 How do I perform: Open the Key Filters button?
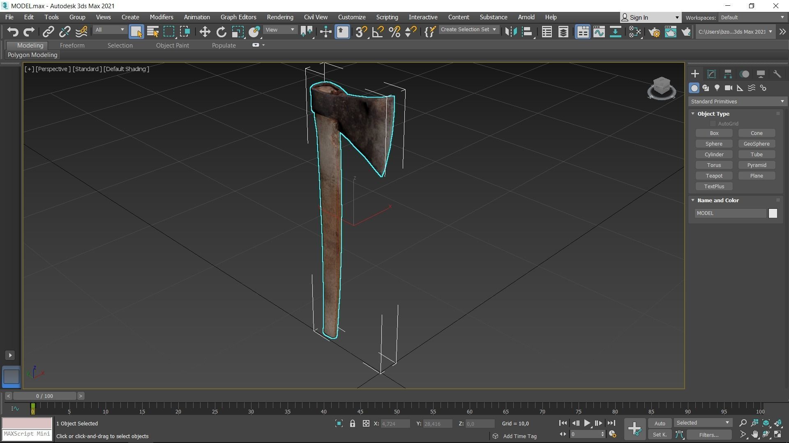click(x=709, y=435)
